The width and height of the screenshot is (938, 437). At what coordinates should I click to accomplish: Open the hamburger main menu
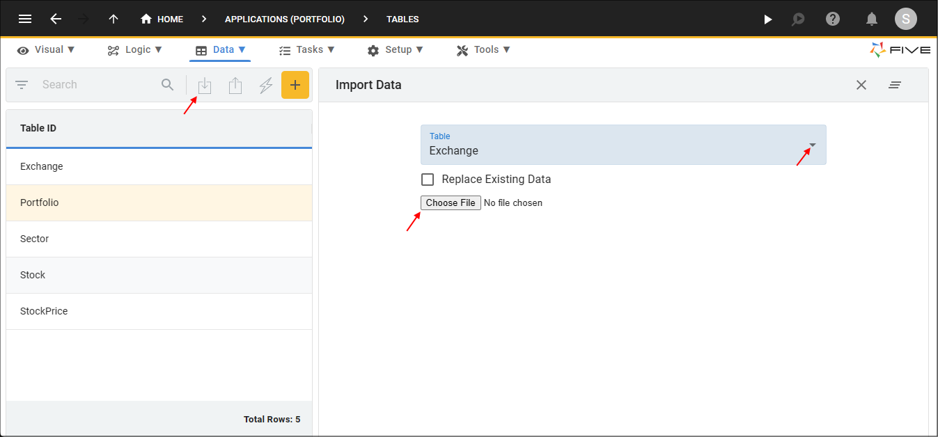pyautogui.click(x=25, y=19)
